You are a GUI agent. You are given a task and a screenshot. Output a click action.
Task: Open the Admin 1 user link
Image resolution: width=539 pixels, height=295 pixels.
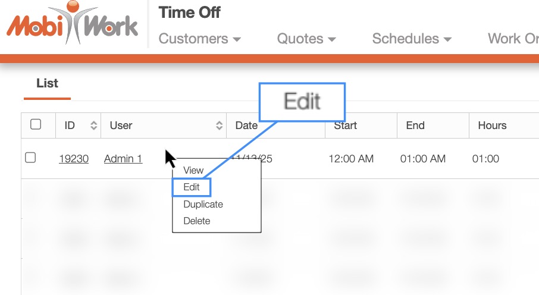coord(123,159)
